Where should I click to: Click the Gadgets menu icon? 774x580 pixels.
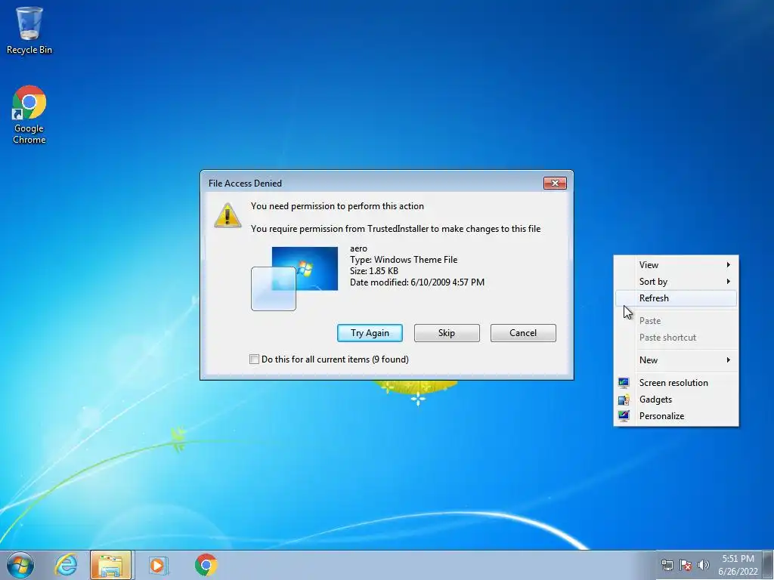(x=624, y=400)
